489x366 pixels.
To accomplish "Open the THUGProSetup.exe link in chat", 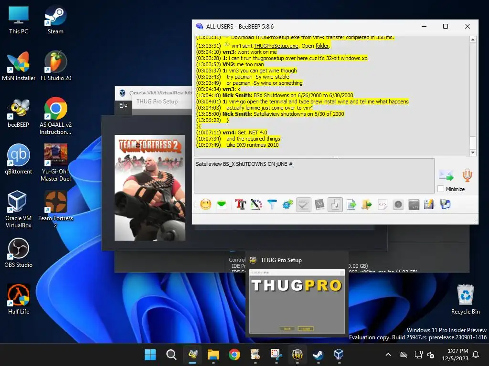I will pyautogui.click(x=276, y=46).
